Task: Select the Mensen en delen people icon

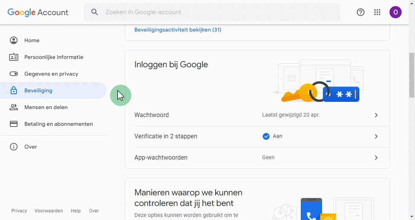Action: [14, 107]
